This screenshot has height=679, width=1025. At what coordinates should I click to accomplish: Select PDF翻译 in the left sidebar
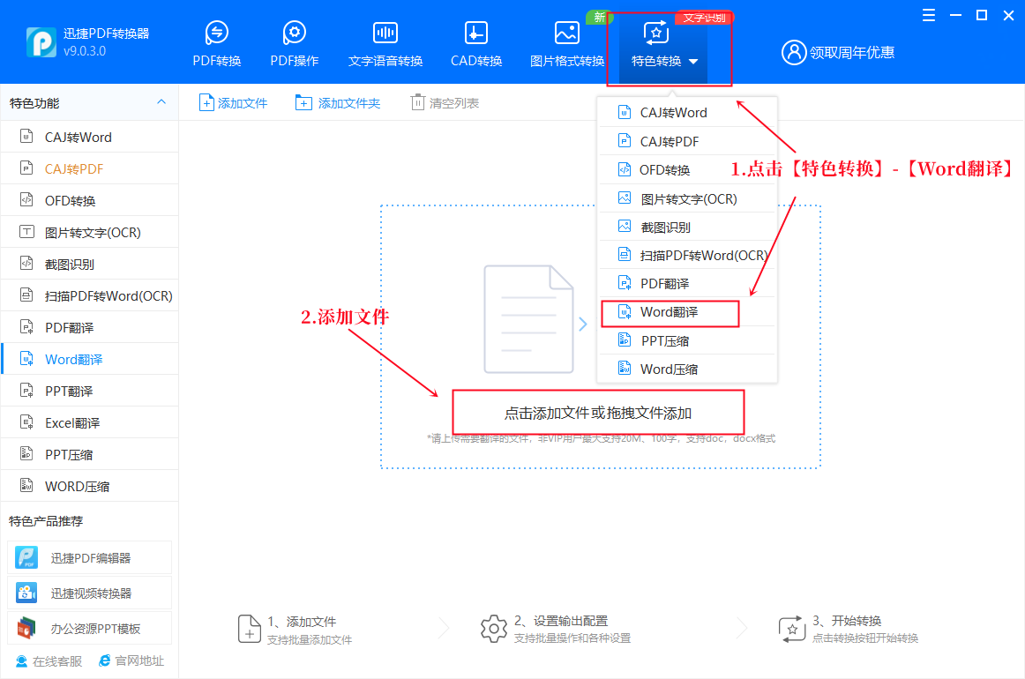coord(90,327)
